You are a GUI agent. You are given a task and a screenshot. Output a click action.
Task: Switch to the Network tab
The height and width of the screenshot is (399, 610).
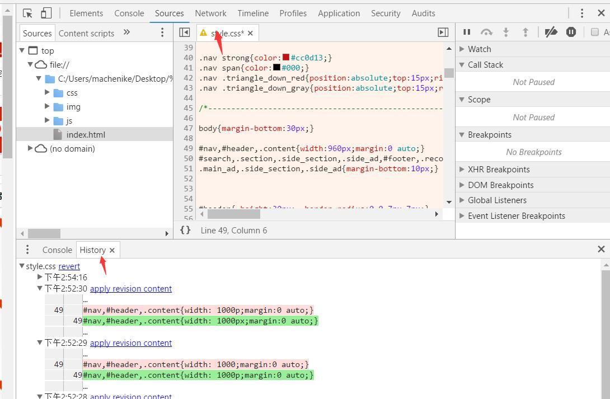210,13
